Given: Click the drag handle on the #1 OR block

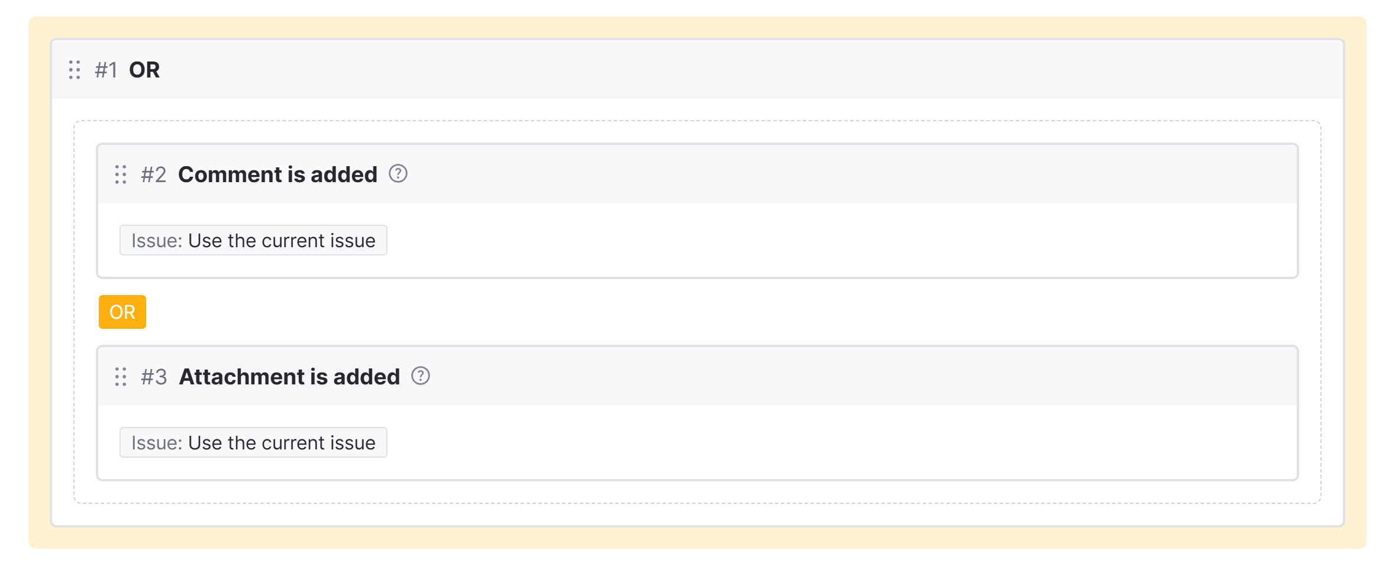Looking at the screenshot, I should pyautogui.click(x=73, y=70).
